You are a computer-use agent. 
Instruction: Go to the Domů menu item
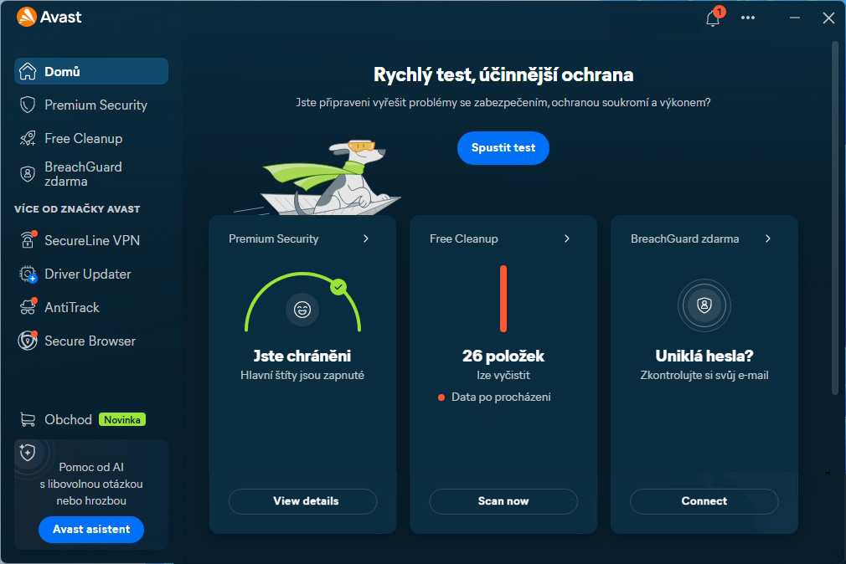coord(91,71)
